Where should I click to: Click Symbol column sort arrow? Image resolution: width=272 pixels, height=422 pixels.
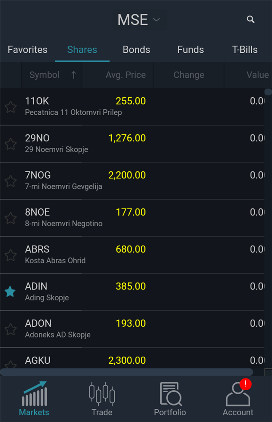point(73,75)
